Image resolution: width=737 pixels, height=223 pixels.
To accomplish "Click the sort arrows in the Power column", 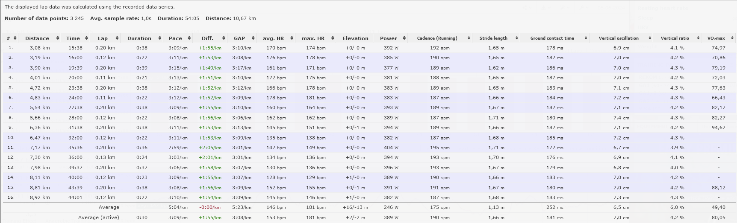I will click(404, 38).
